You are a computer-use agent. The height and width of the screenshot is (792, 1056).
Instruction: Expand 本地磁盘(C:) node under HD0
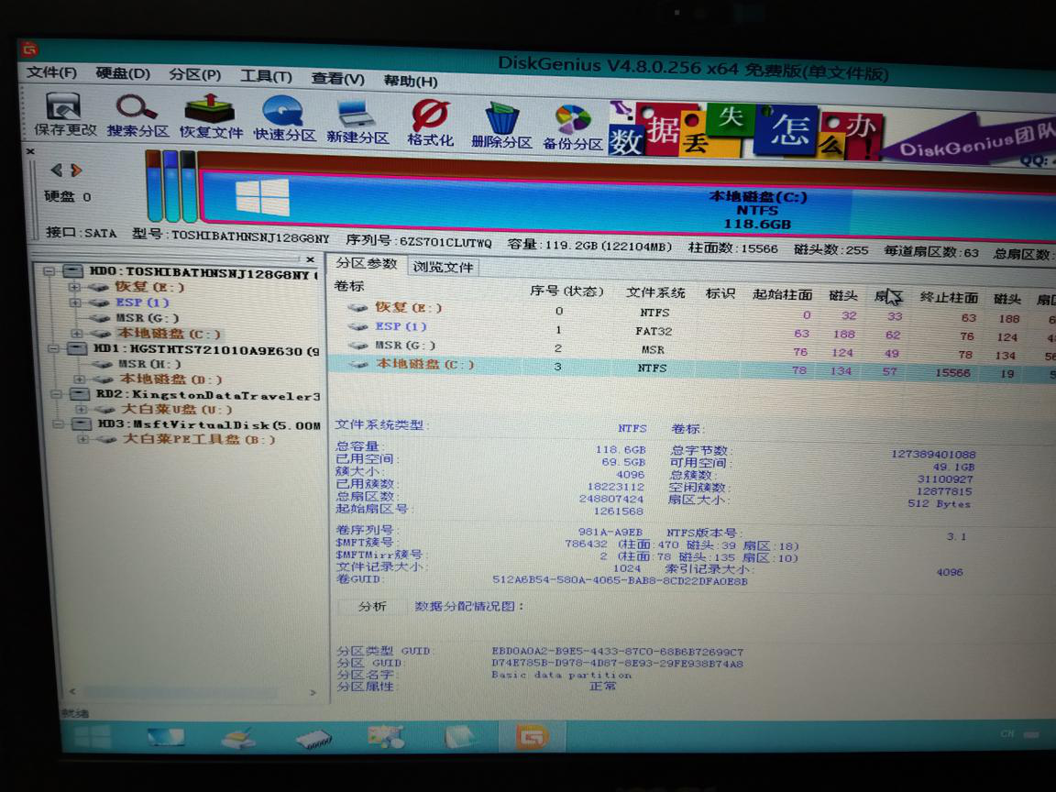[x=76, y=334]
